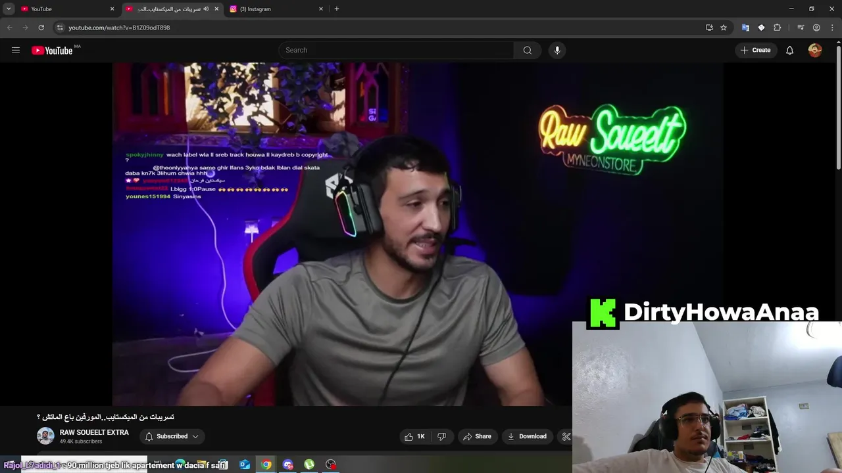Reload the current page
The height and width of the screenshot is (473, 842).
pos(41,28)
